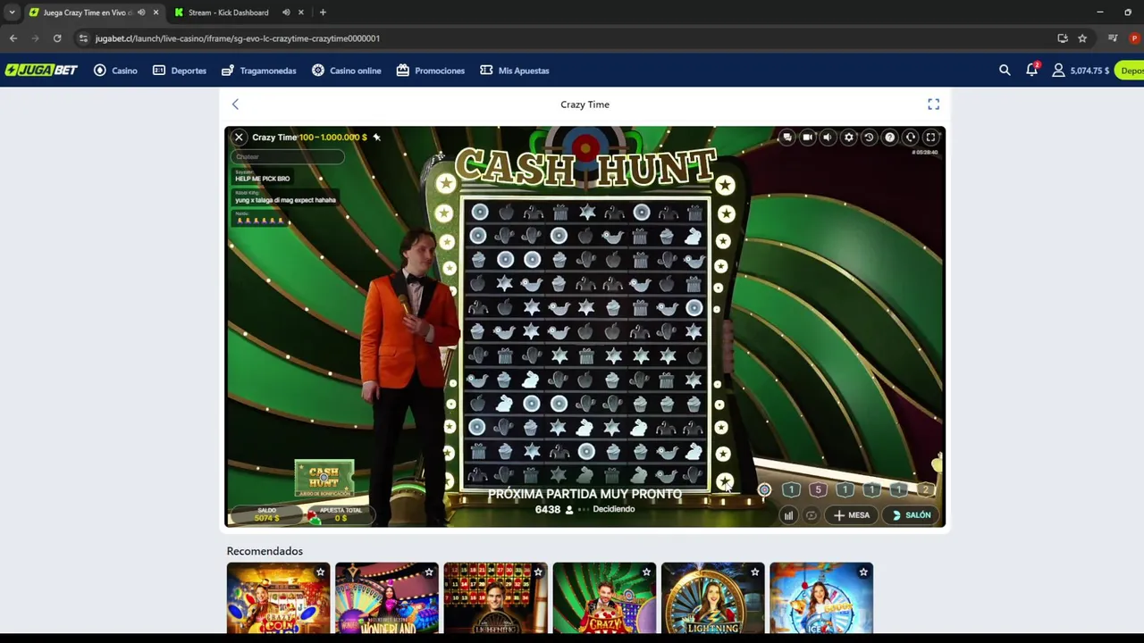
Task: Favorite the Wonderland card star
Action: (x=429, y=572)
